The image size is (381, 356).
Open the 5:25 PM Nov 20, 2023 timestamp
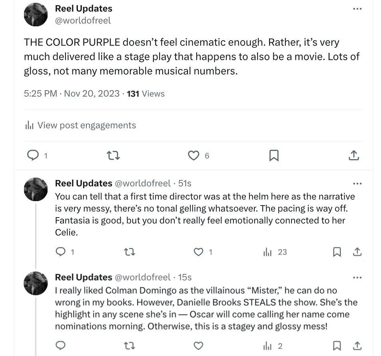coord(72,94)
